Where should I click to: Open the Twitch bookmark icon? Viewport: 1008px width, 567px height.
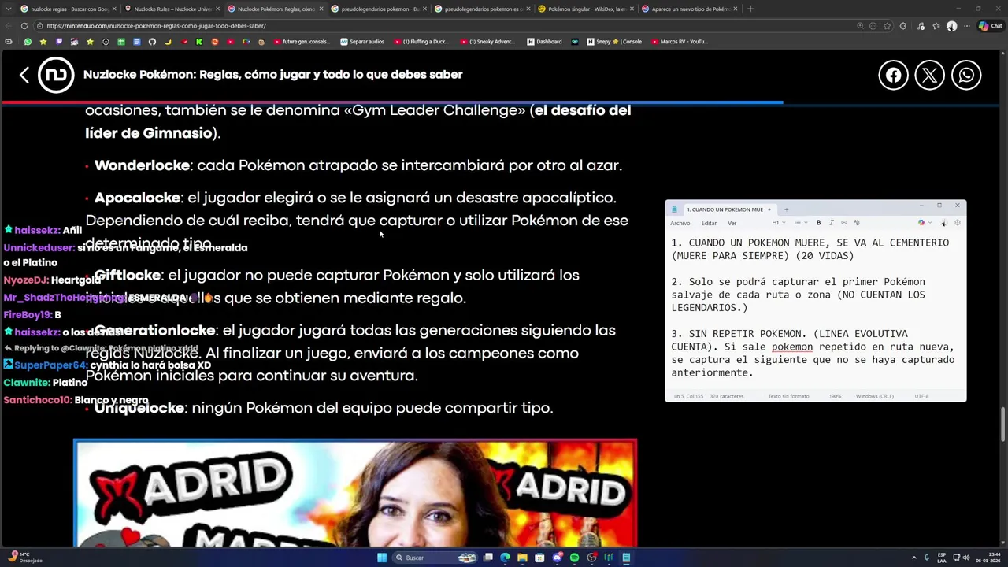point(58,41)
